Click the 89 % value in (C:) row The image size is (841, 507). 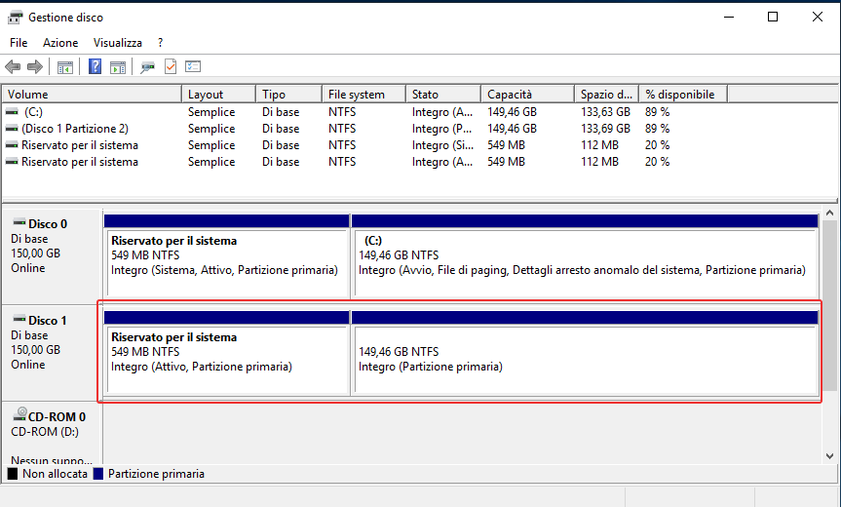click(657, 112)
